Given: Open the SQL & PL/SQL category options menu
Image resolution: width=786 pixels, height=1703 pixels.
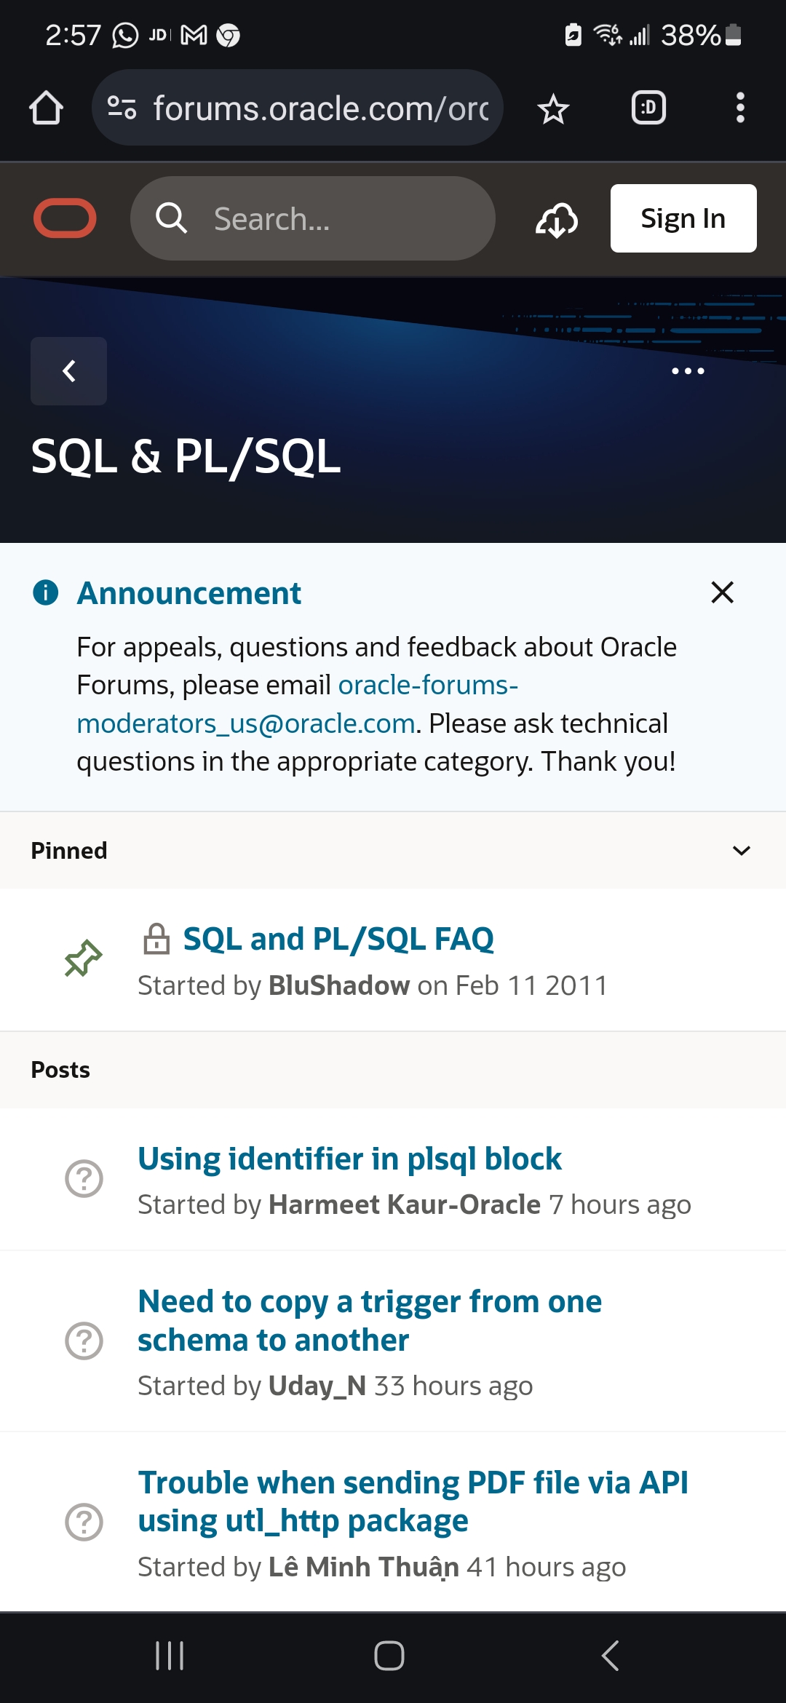Looking at the screenshot, I should [x=687, y=371].
